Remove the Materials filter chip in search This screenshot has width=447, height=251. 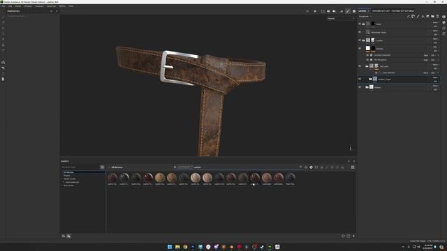tap(191, 167)
